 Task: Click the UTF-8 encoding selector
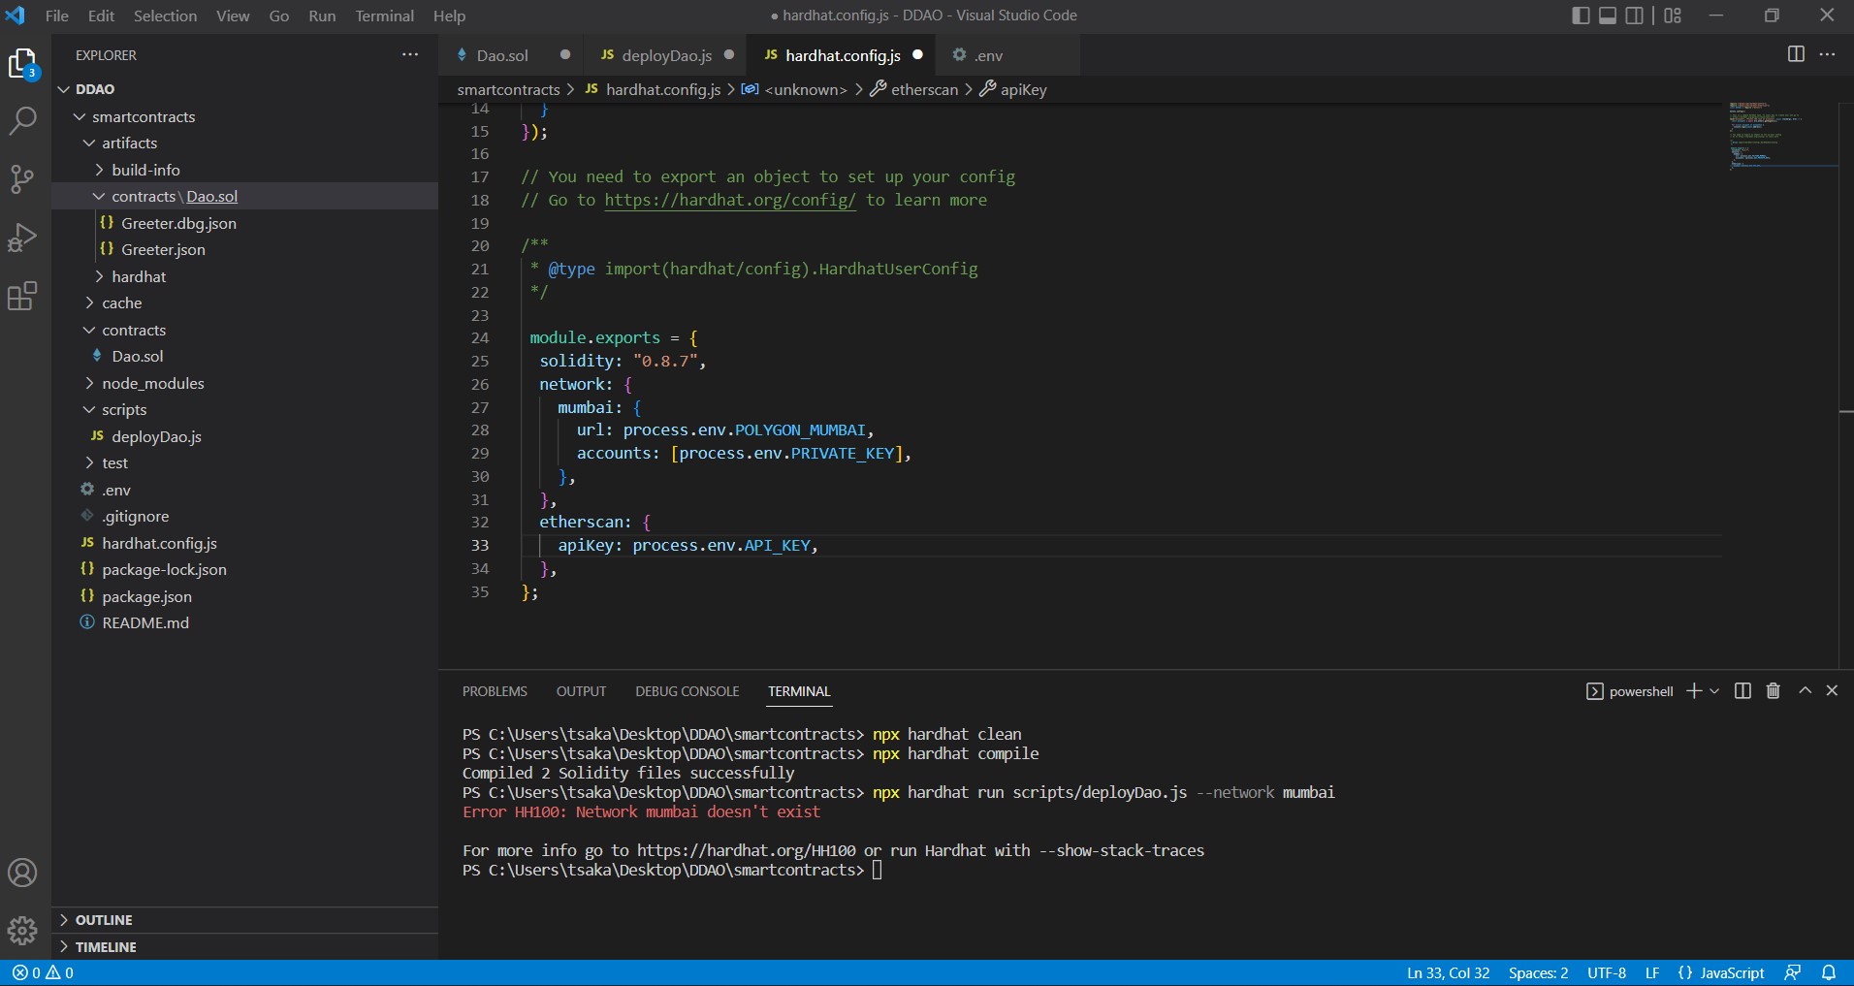[x=1607, y=972]
